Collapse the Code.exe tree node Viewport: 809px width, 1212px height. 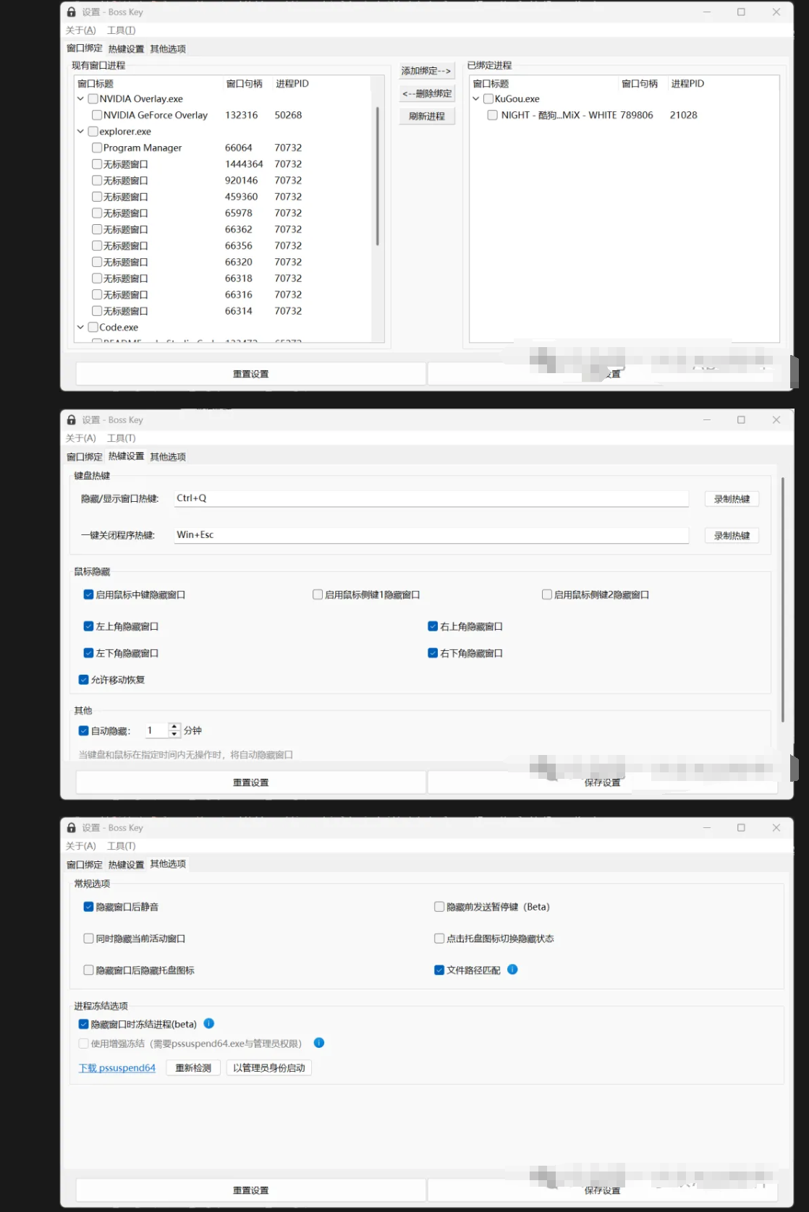pos(80,327)
